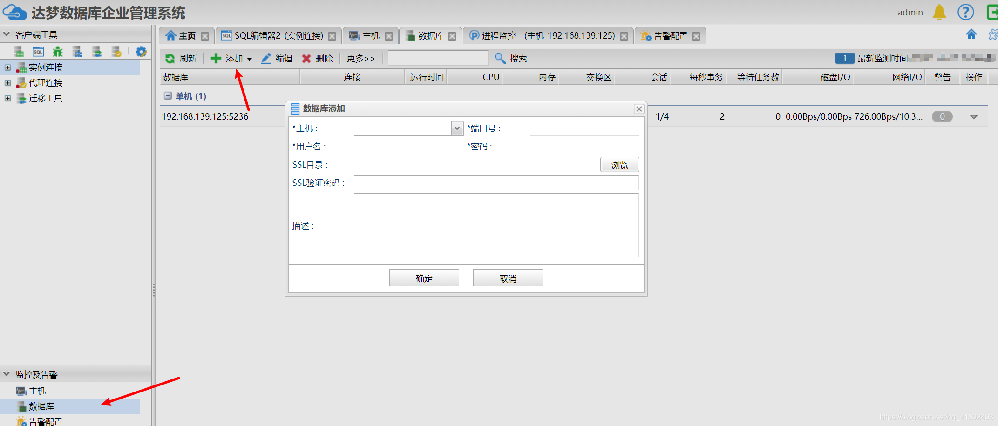Collapse the 客户端工具 panel

(x=7, y=34)
